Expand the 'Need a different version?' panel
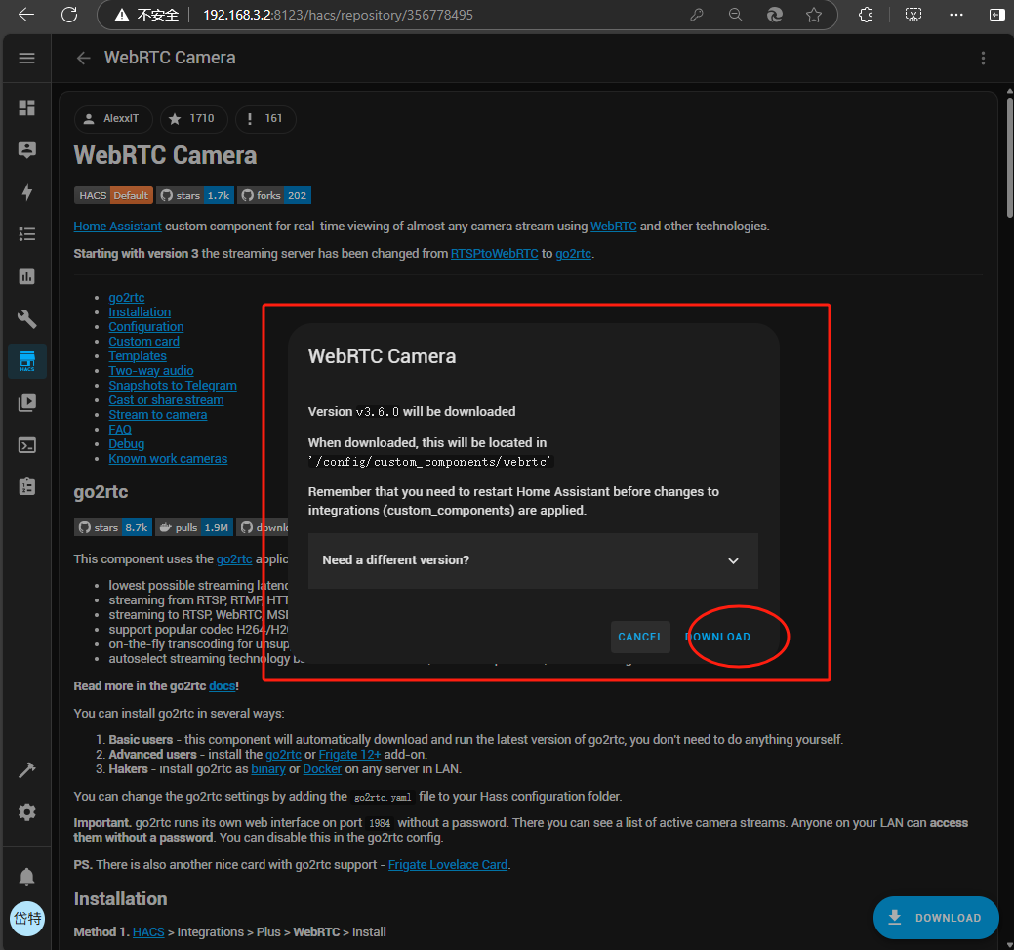The width and height of the screenshot is (1014, 950). click(533, 560)
